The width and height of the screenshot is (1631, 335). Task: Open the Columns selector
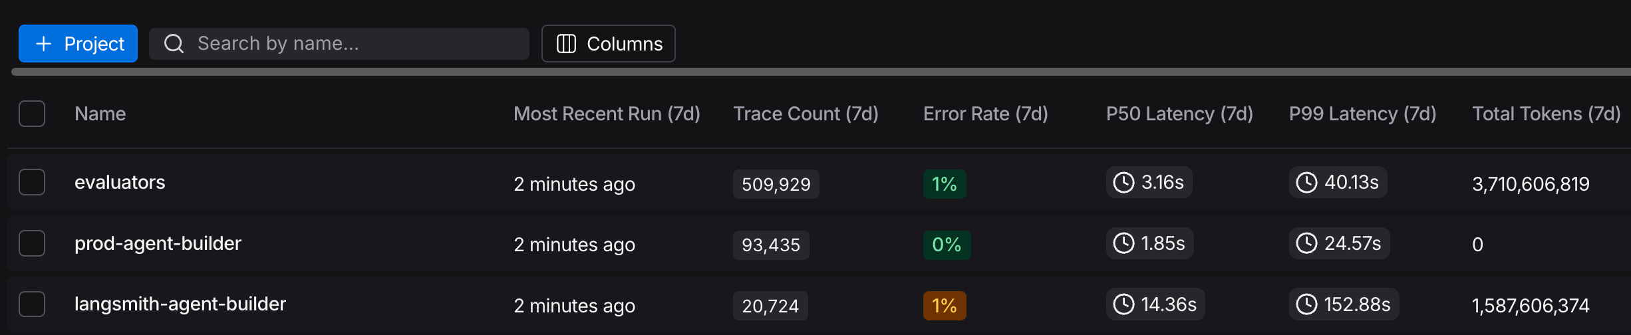point(609,44)
